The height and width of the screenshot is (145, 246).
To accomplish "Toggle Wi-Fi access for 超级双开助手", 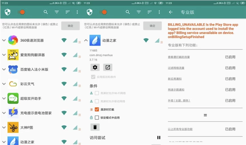I will tap(64, 98).
